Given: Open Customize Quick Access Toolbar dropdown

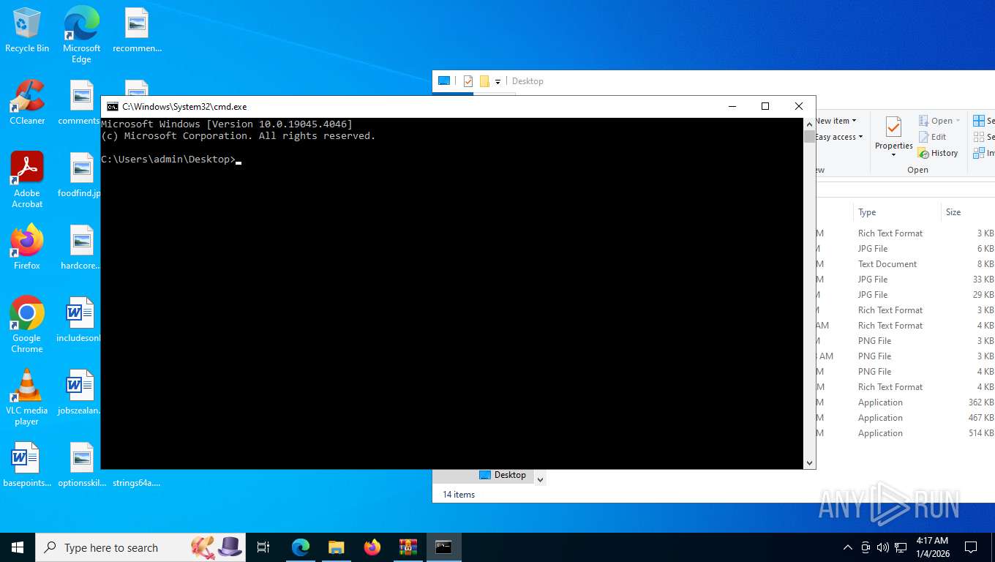Looking at the screenshot, I should [497, 81].
